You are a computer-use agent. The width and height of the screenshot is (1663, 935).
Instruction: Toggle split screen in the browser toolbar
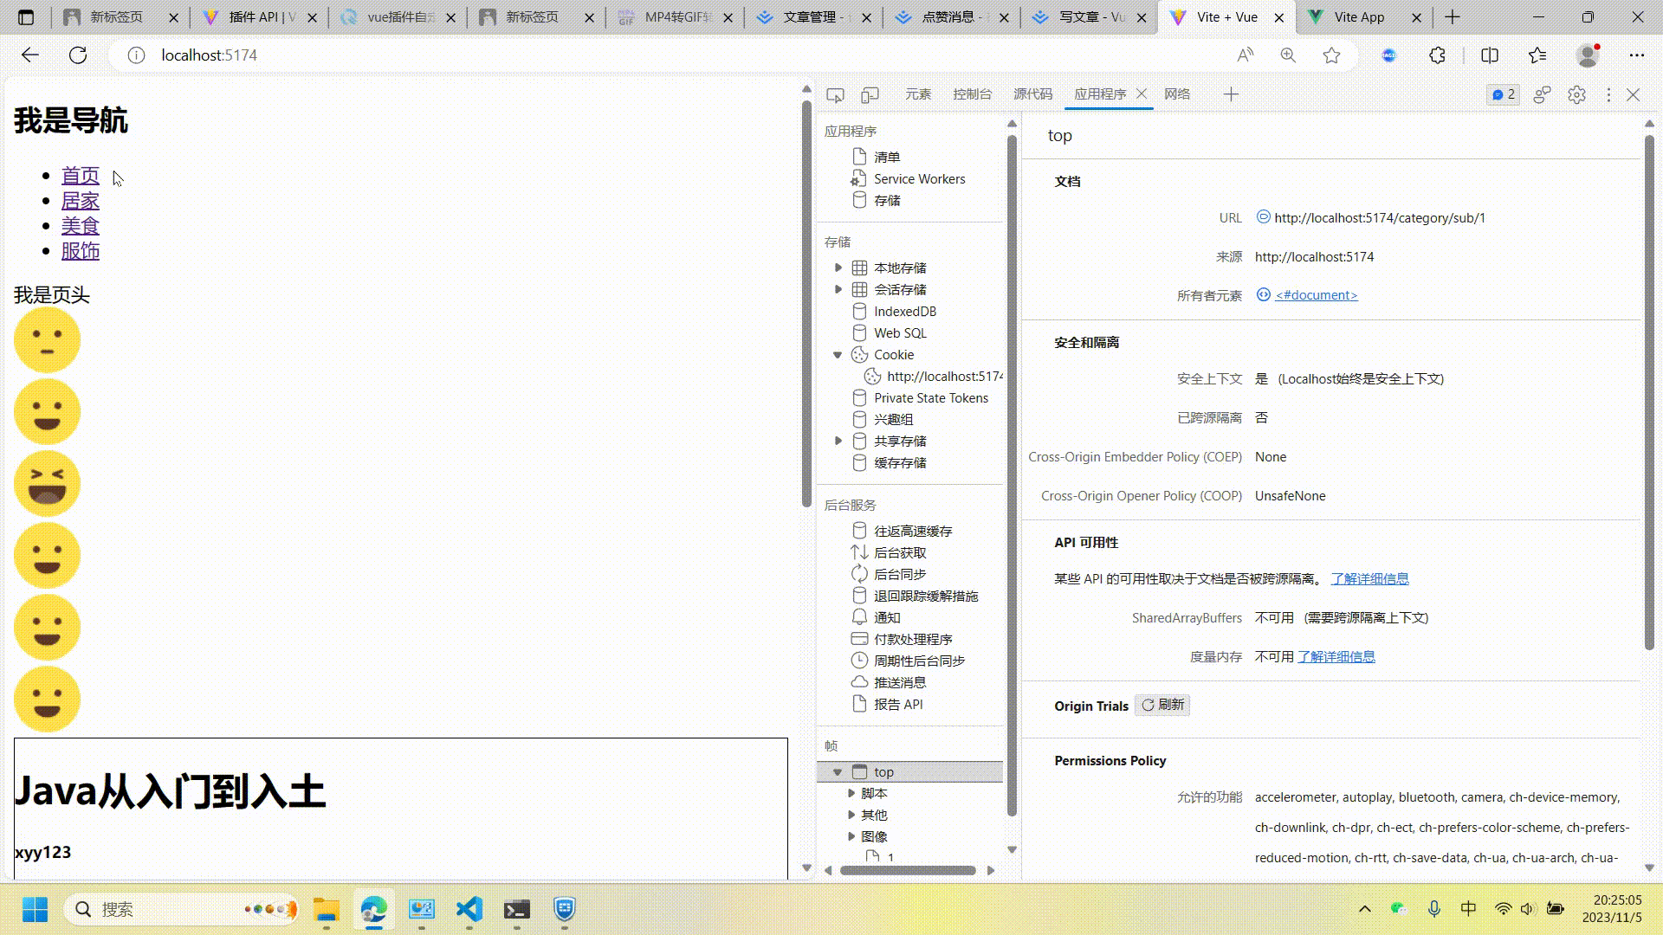click(x=1489, y=55)
